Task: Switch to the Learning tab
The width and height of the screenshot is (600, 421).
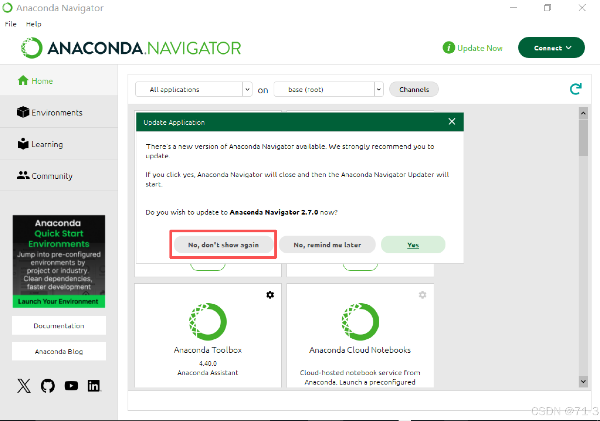Action: pos(59,144)
